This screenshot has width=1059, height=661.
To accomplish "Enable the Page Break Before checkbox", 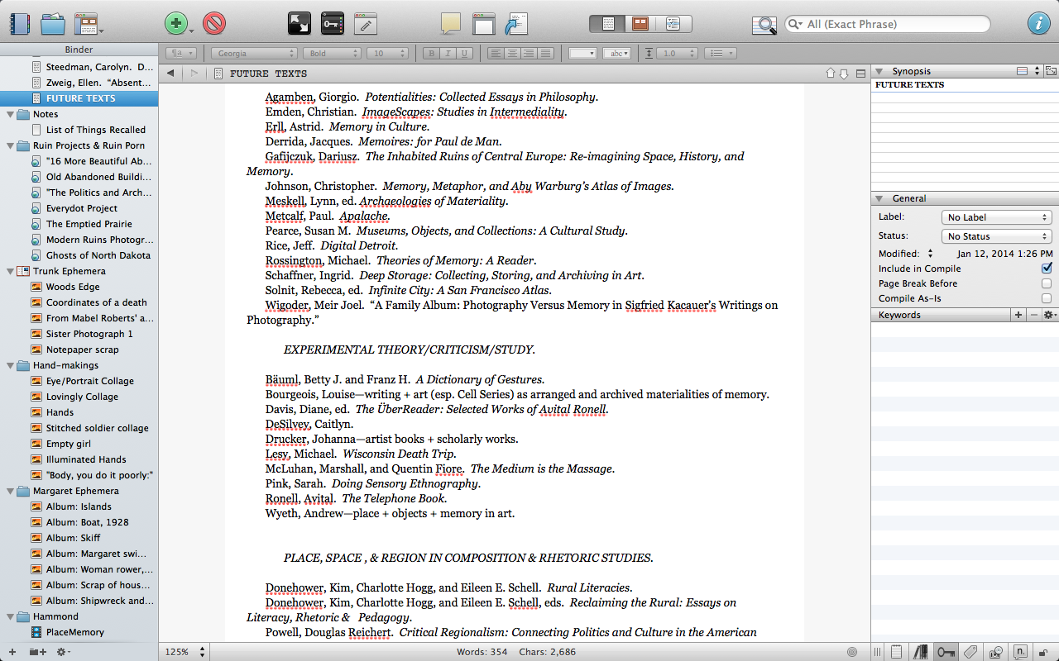I will [1047, 283].
